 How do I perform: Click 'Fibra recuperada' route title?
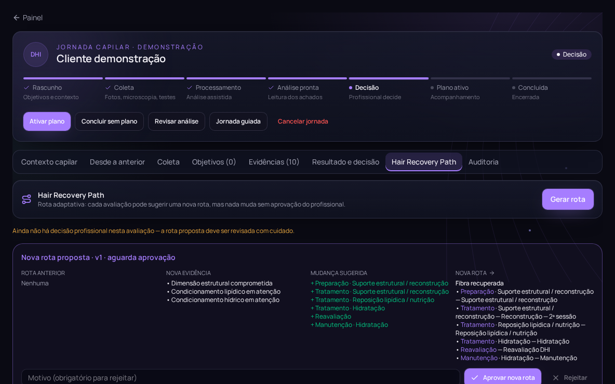[479, 283]
